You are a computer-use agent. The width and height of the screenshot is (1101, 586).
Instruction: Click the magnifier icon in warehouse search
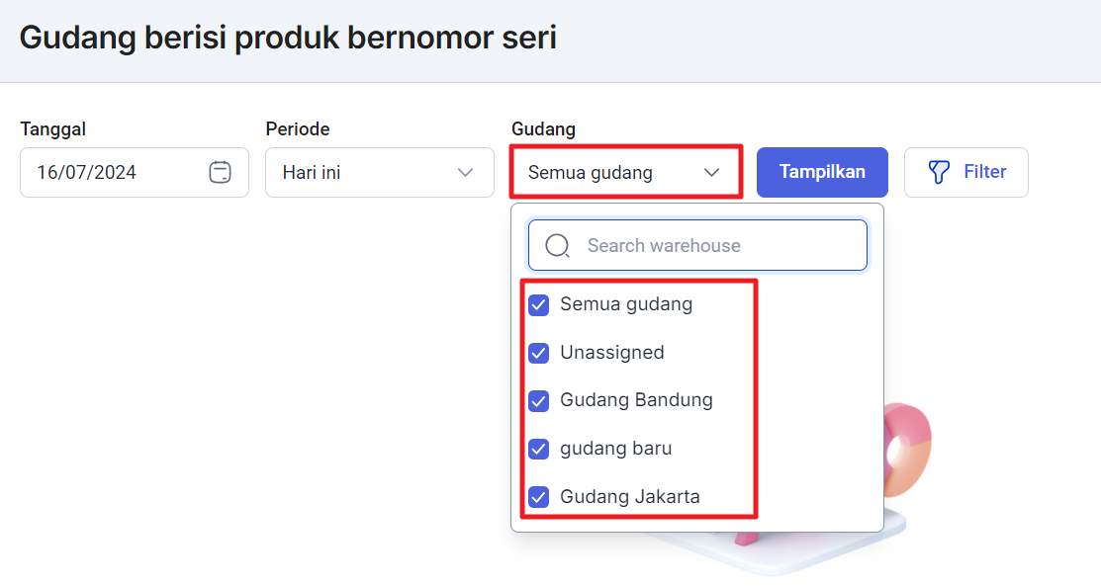click(x=558, y=246)
